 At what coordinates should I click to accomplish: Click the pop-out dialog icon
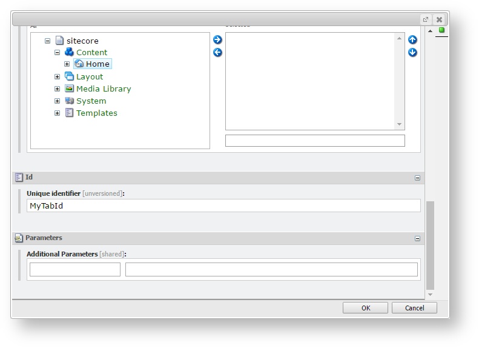tap(426, 19)
